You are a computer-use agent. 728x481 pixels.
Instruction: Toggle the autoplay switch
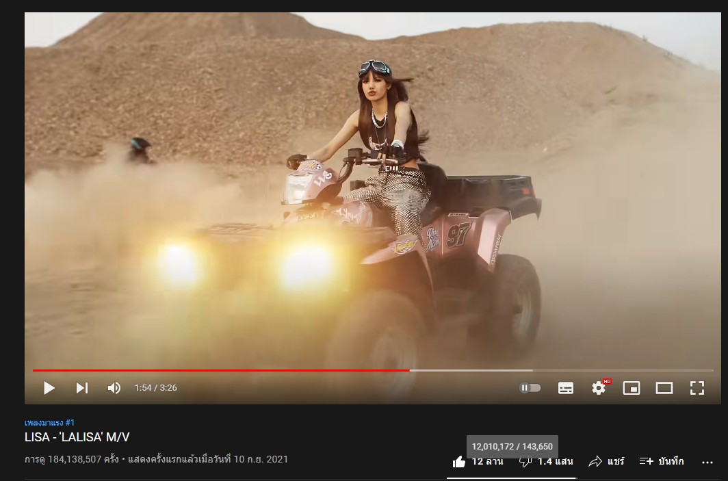click(x=530, y=388)
